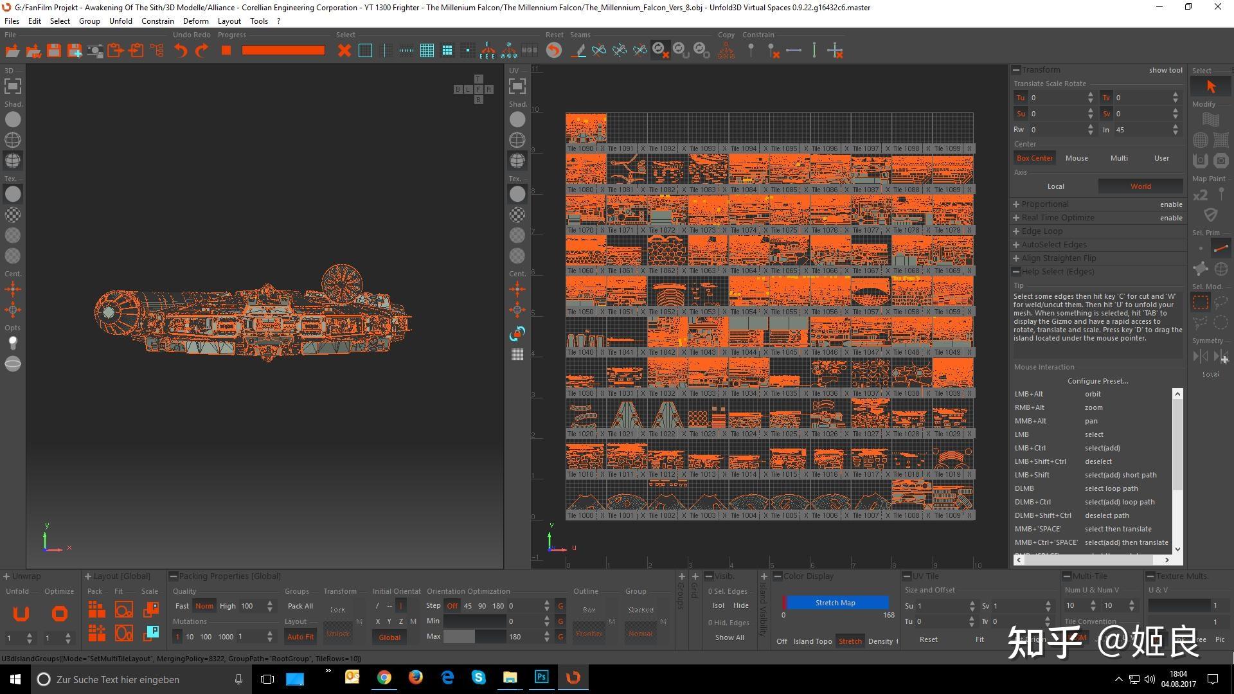Image resolution: width=1234 pixels, height=694 pixels.
Task: Click the first Constrain pin icon
Action: point(751,51)
